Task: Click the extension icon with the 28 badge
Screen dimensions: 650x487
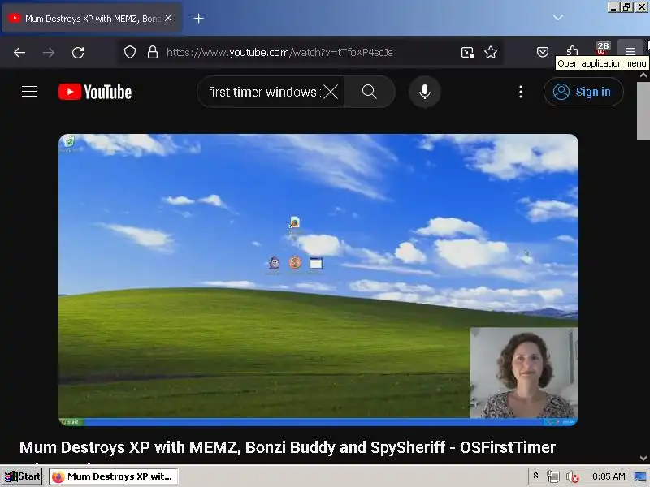Action: coord(602,49)
